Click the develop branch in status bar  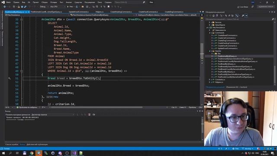(x=248, y=149)
